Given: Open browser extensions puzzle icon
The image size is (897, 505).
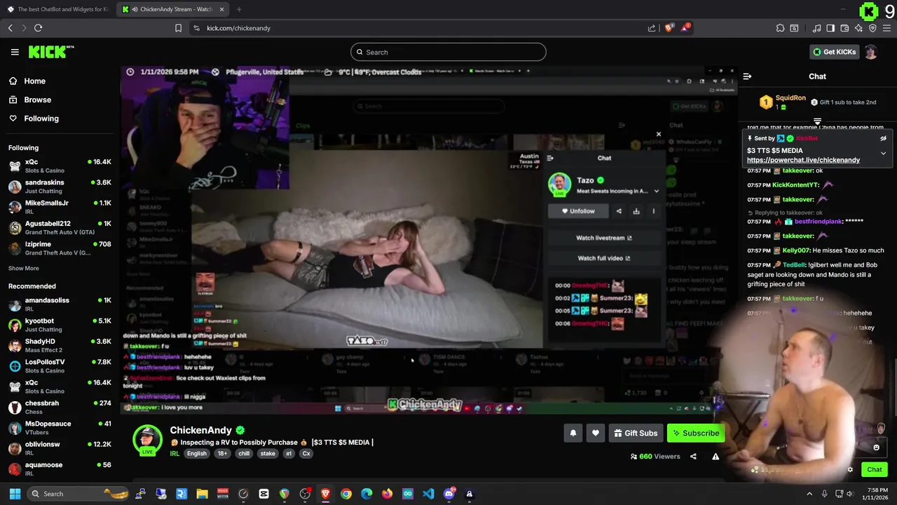Looking at the screenshot, I should point(780,28).
